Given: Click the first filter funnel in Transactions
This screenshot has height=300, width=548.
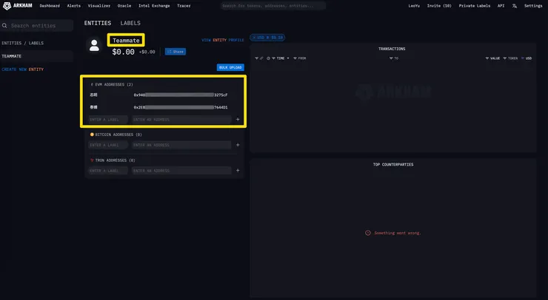Looking at the screenshot, I should (256, 58).
